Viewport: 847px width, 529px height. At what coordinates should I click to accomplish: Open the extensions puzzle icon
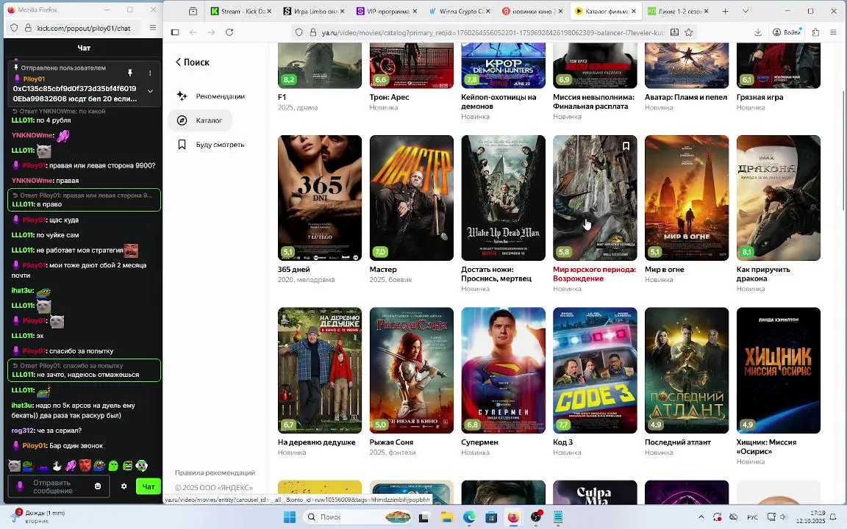click(x=815, y=32)
